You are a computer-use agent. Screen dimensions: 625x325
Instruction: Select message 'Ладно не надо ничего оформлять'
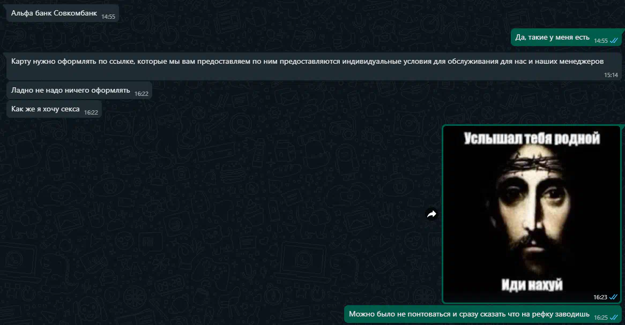tap(79, 90)
